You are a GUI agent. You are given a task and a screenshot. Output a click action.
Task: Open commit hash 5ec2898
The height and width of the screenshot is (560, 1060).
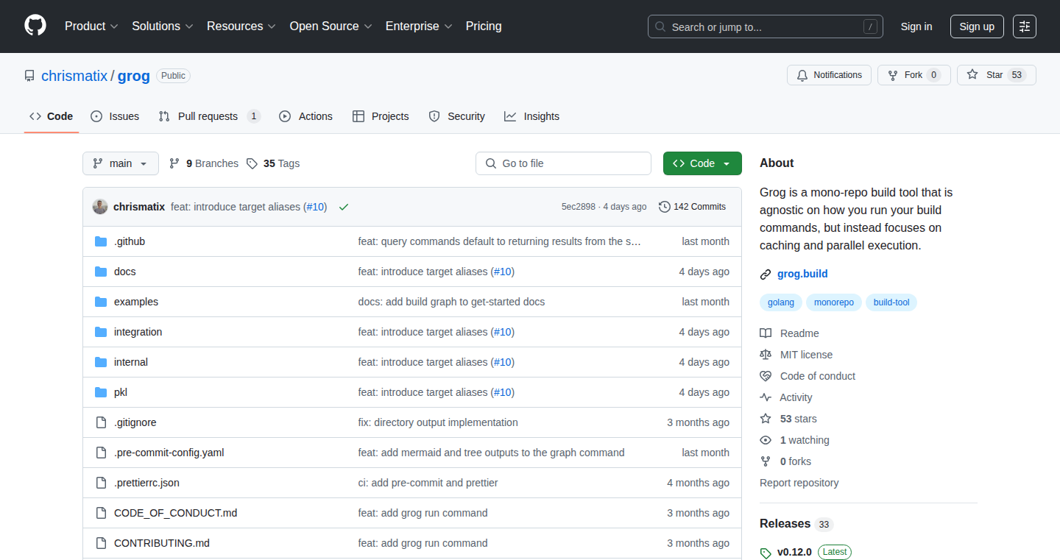pos(579,207)
